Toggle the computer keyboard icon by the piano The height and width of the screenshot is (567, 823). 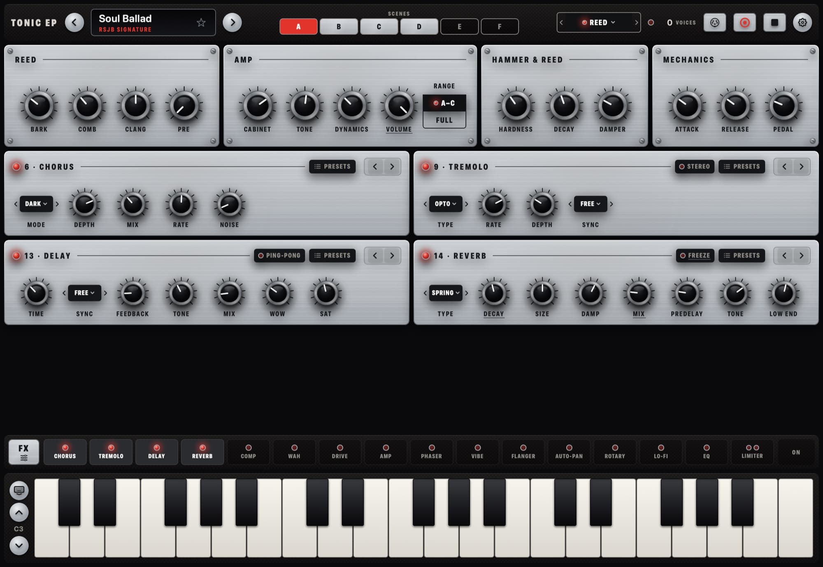pyautogui.click(x=19, y=490)
